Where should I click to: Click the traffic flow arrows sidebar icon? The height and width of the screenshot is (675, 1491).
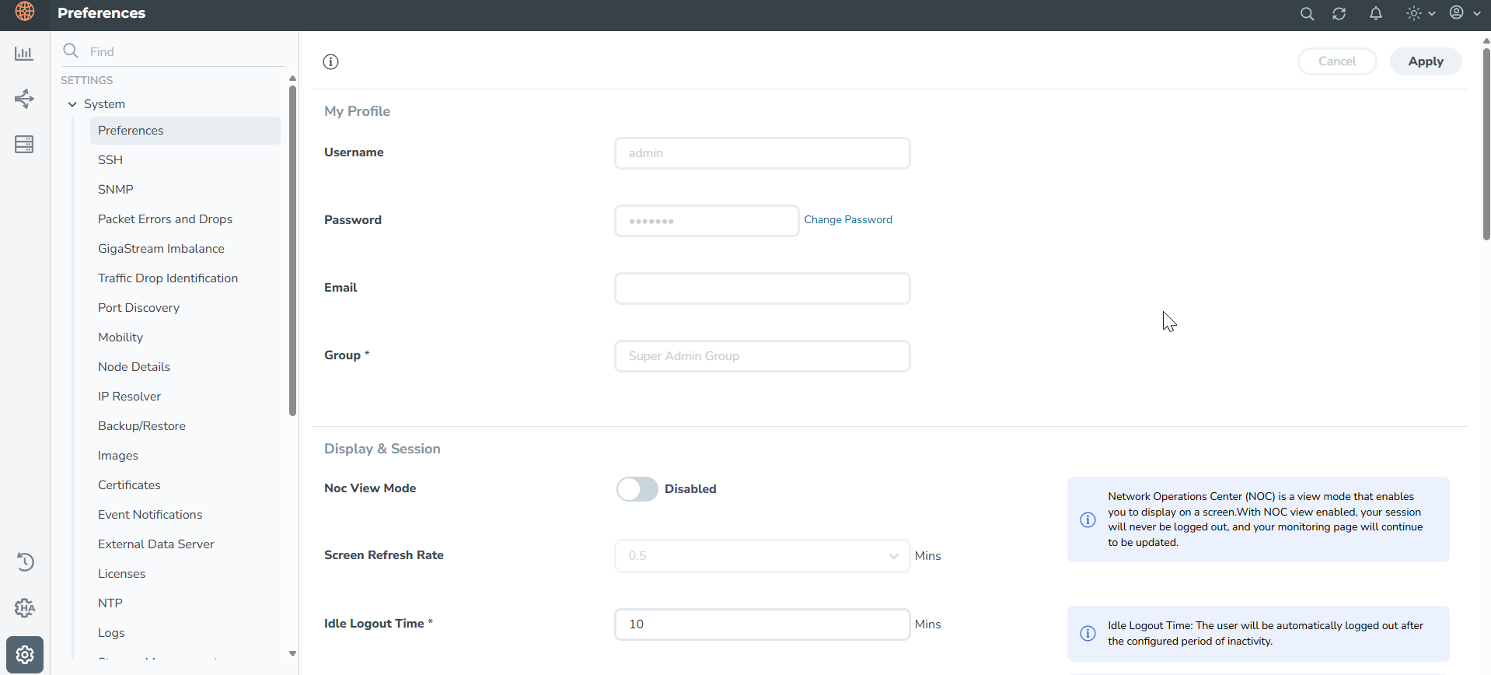(24, 99)
